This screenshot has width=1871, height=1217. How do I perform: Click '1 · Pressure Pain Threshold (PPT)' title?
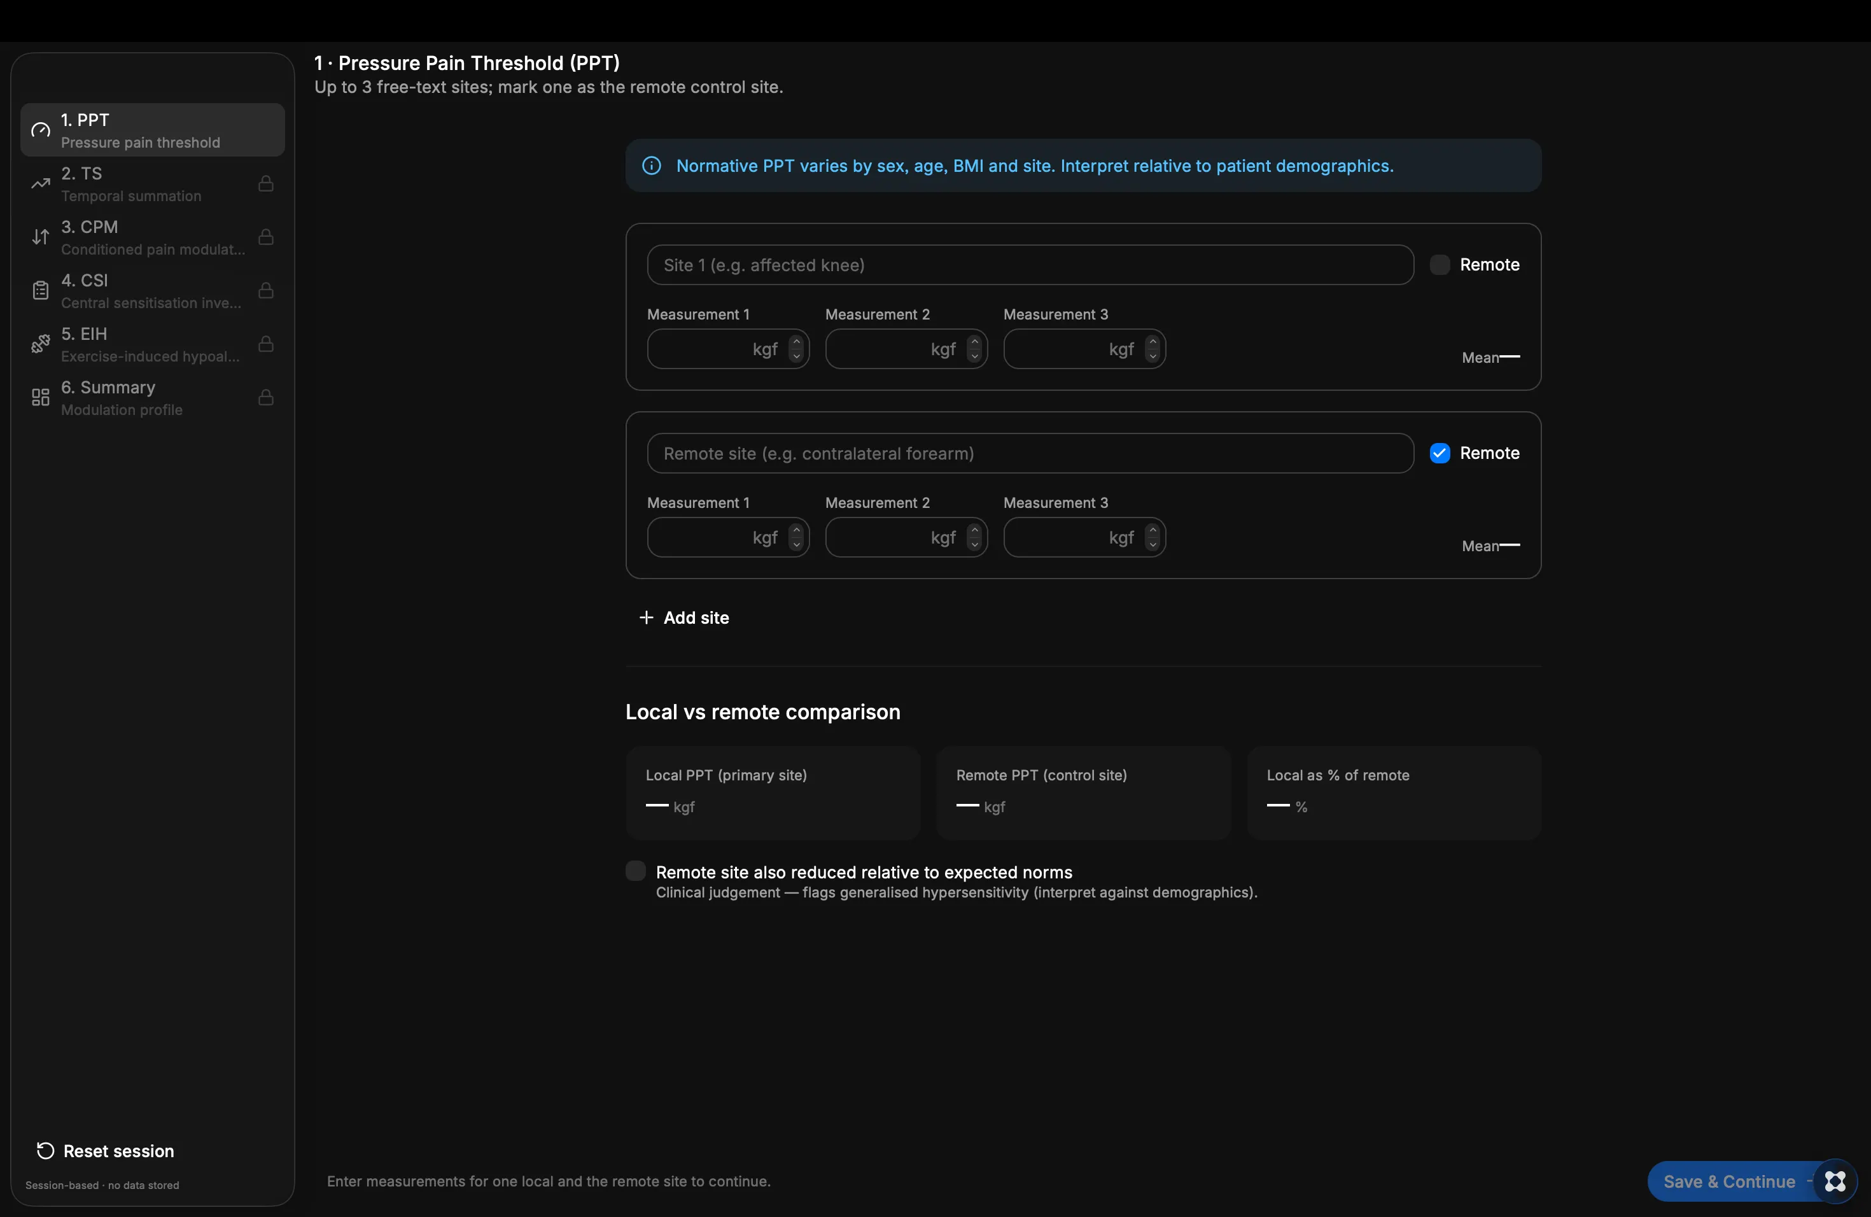tap(467, 63)
